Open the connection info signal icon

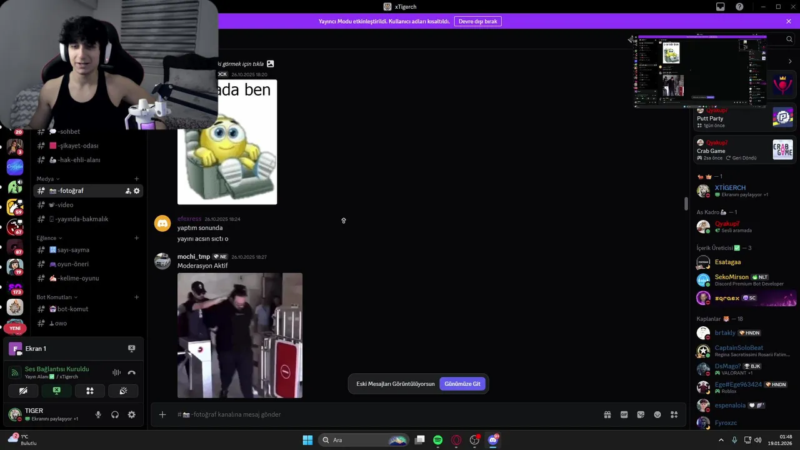coord(14,372)
